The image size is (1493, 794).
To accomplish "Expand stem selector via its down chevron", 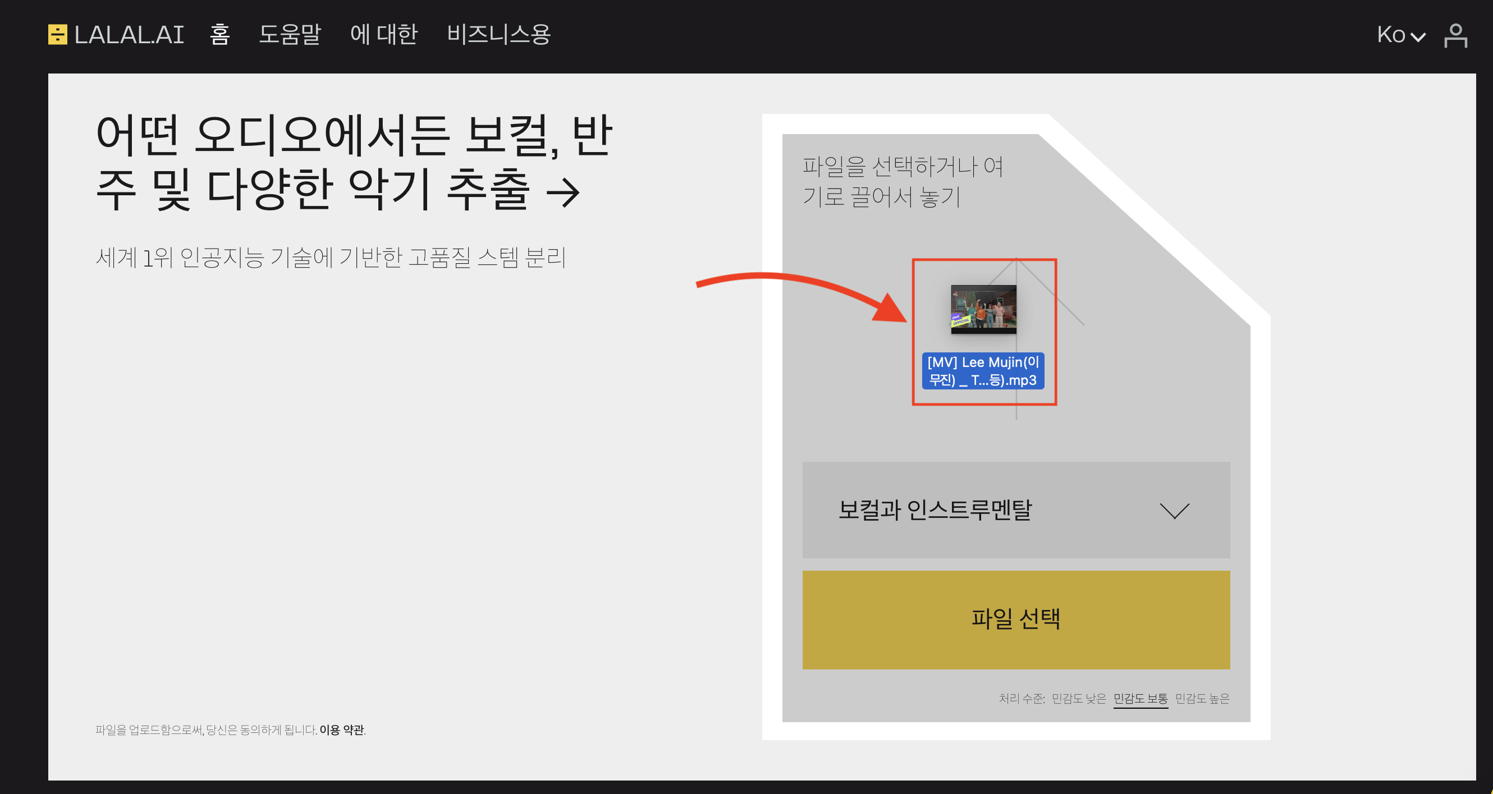I will [x=1174, y=511].
